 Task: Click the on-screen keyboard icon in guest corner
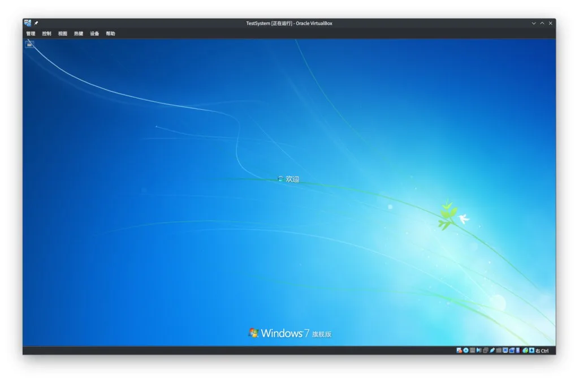[x=29, y=44]
